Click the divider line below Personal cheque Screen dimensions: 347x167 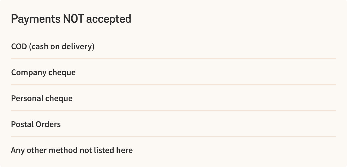pyautogui.click(x=173, y=111)
